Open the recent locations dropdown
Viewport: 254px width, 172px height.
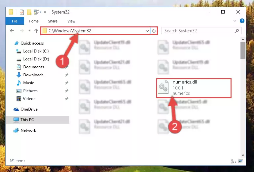click(x=29, y=30)
